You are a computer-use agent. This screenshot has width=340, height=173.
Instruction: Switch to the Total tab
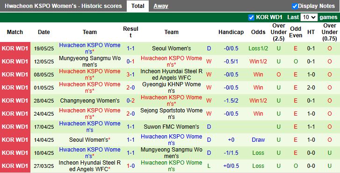137,6
